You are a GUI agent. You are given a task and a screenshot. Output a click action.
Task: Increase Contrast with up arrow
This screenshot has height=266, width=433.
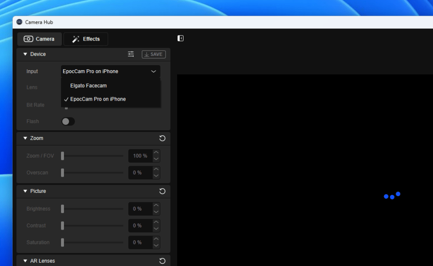coord(156,222)
